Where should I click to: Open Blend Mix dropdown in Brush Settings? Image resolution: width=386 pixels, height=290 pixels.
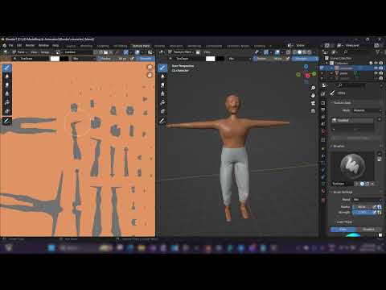coord(367,200)
